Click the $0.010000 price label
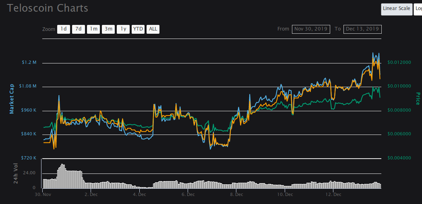 point(399,86)
